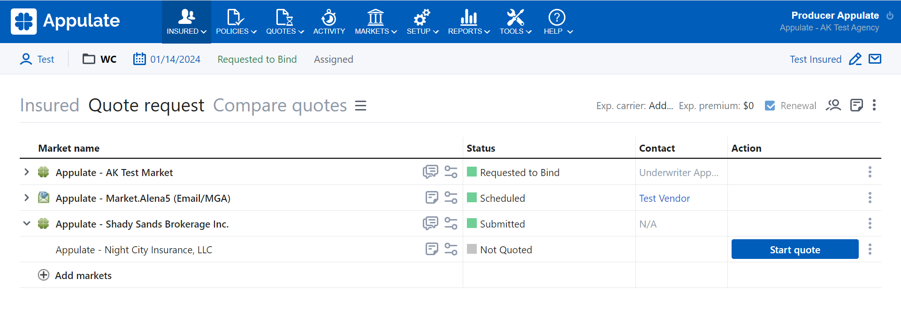Click the edit pencil icon beside Test Insured
This screenshot has width=901, height=309.
point(855,59)
